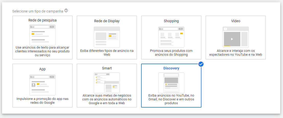Image resolution: width=283 pixels, height=118 pixels.
Task: Click text 'Alcance suas metas de negócios'
Action: (107, 95)
